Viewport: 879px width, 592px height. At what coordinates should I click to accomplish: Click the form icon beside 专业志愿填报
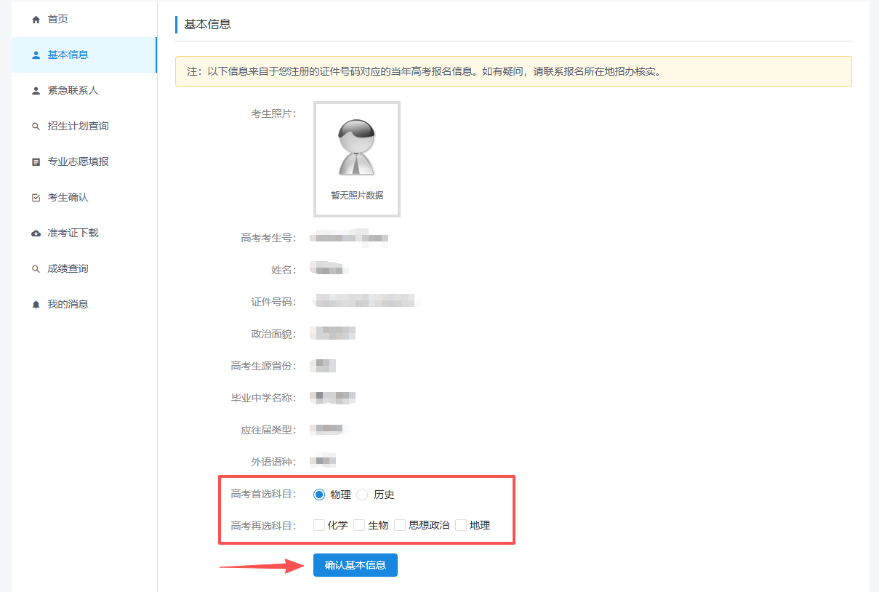36,162
